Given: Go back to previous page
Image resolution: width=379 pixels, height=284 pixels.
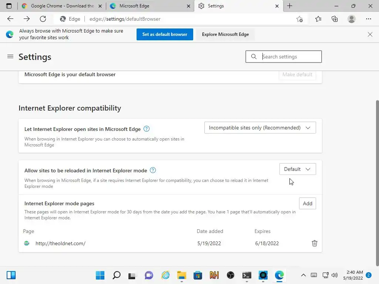Looking at the screenshot, I should (x=10, y=19).
